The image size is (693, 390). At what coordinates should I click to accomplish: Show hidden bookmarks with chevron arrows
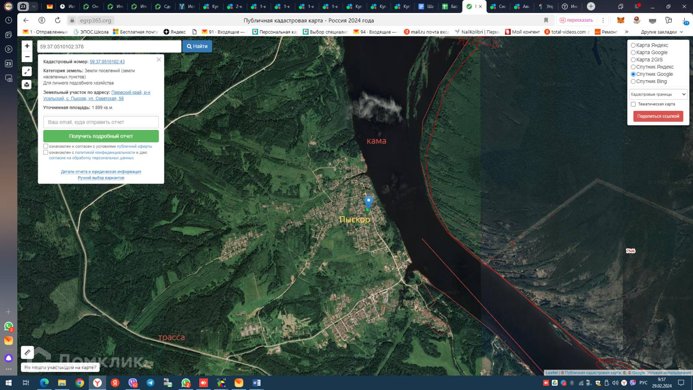(626, 32)
